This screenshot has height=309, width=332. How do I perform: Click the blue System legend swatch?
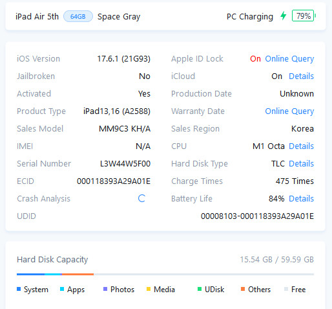(x=19, y=289)
